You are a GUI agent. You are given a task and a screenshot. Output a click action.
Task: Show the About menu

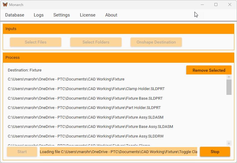point(111,15)
